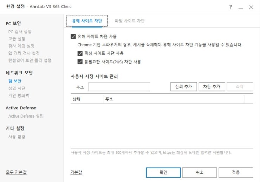Open 고급 설정 in sidebar
260x182 pixels.
tap(17, 39)
